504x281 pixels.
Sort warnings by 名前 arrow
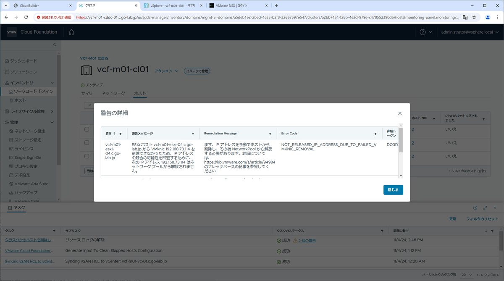pyautogui.click(x=114, y=134)
